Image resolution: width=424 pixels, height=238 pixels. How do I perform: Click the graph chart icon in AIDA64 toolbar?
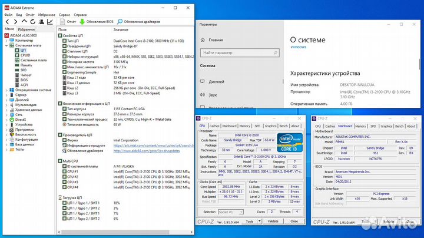click(x=49, y=22)
